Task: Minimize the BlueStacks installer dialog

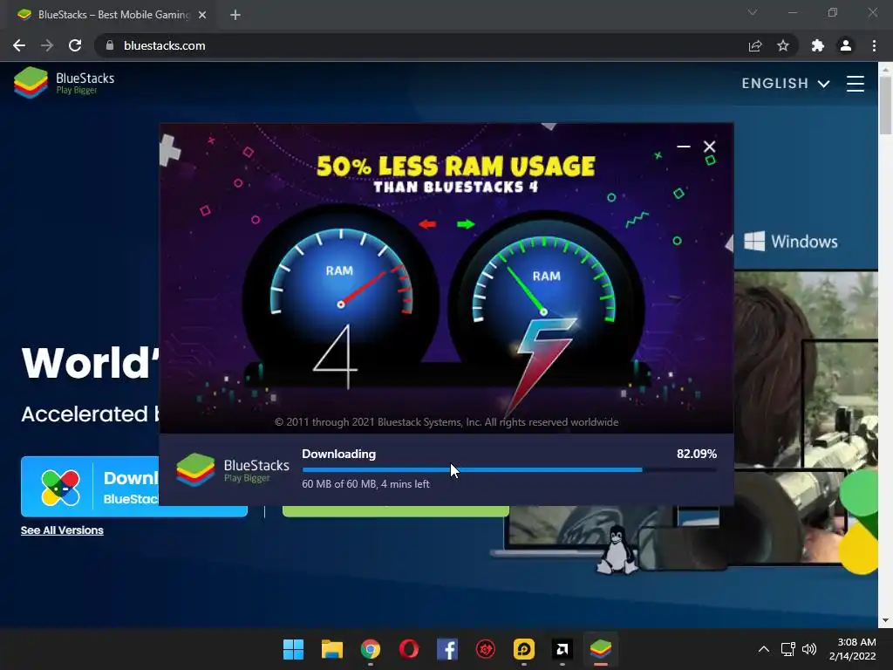Action: pos(684,147)
